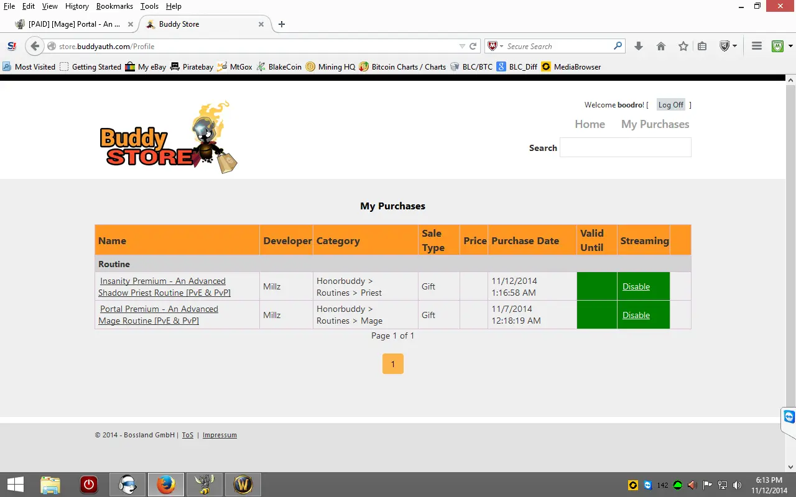
Task: Open Portal Premium Mage Routine link
Action: coord(159,315)
